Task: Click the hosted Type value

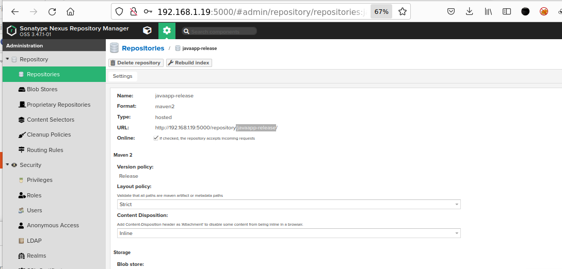Action: 164,117
